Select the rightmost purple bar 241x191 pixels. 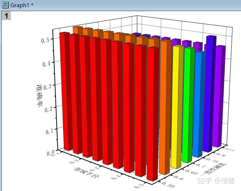click(x=219, y=96)
